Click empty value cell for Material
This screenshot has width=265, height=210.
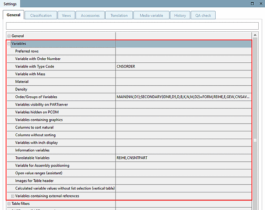(x=184, y=82)
